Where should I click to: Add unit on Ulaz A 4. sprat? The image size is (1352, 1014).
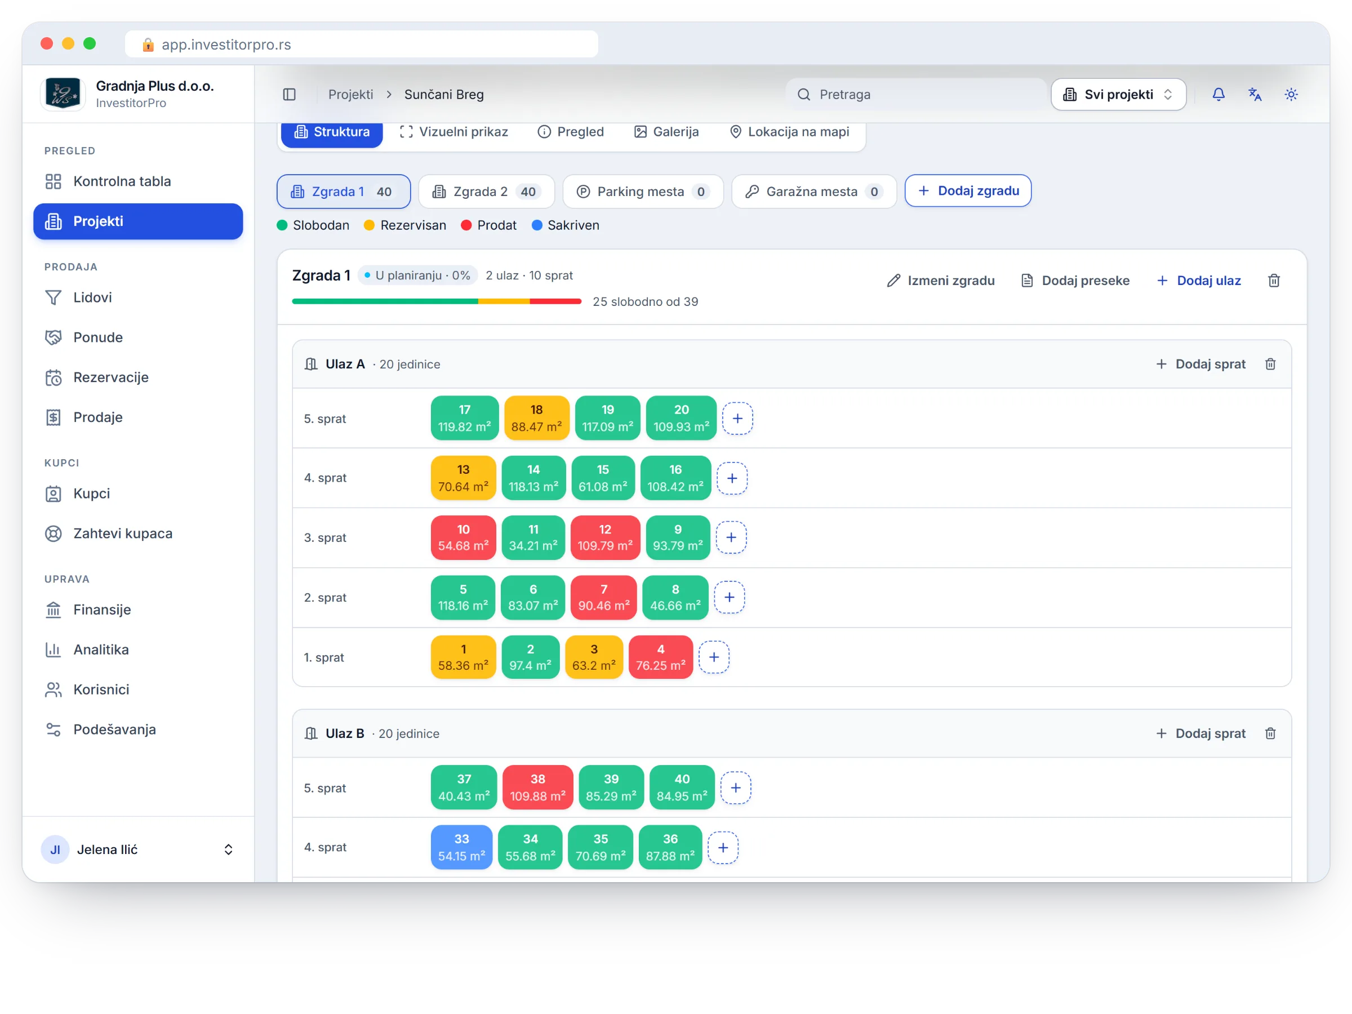point(732,478)
